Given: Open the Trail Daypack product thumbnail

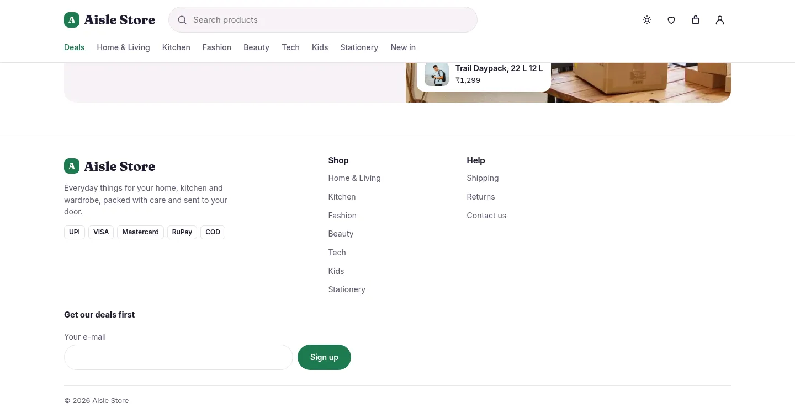Looking at the screenshot, I should [437, 74].
